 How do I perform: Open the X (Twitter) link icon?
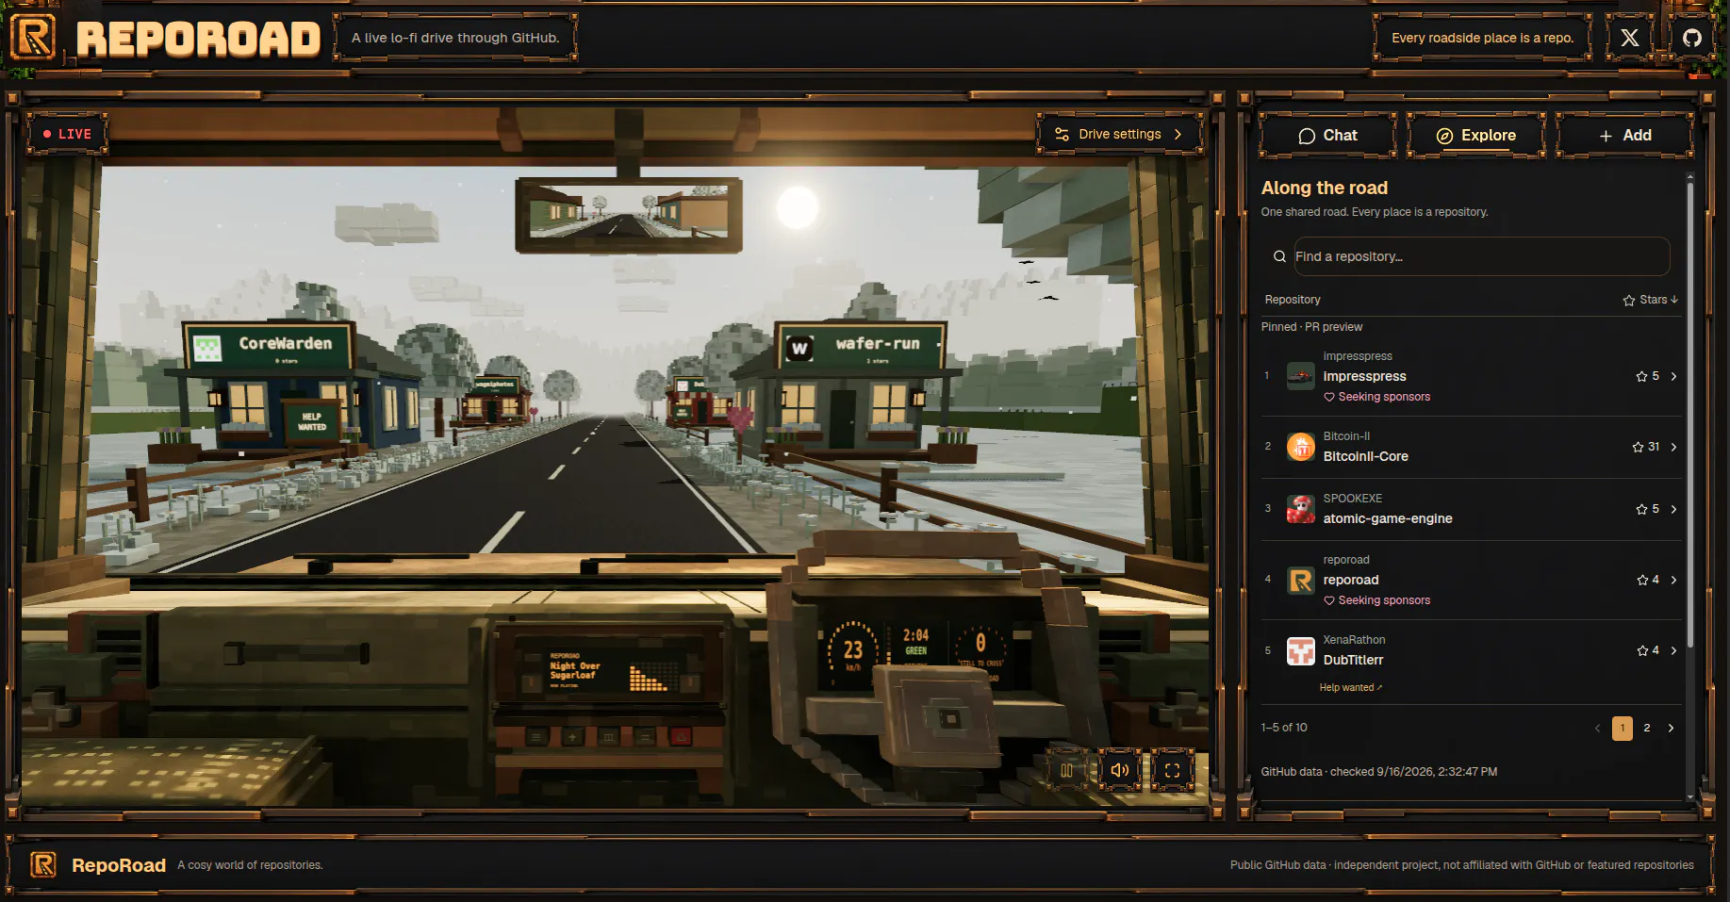pyautogui.click(x=1629, y=38)
